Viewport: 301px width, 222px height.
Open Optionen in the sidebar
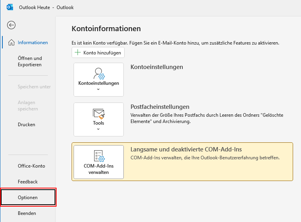[28, 197]
